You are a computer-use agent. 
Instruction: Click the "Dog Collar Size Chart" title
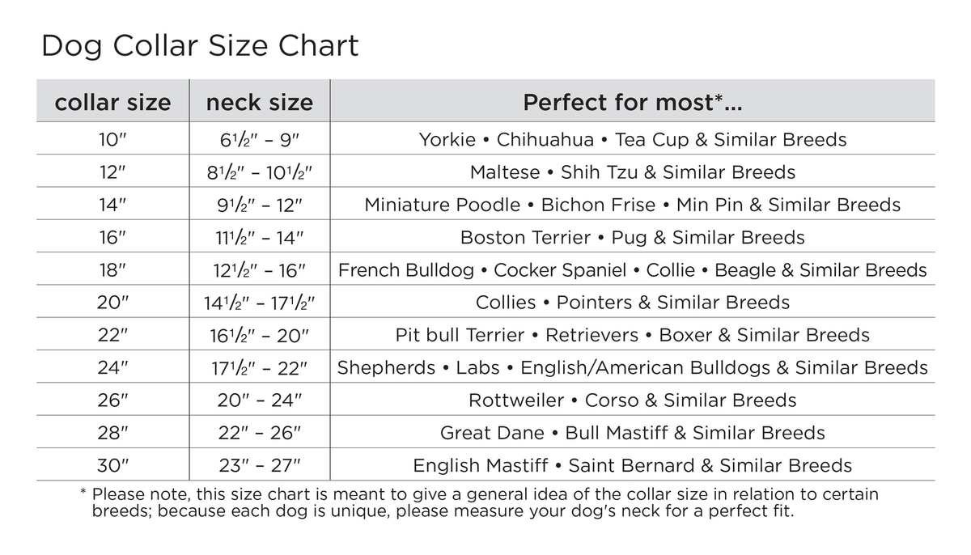point(199,46)
